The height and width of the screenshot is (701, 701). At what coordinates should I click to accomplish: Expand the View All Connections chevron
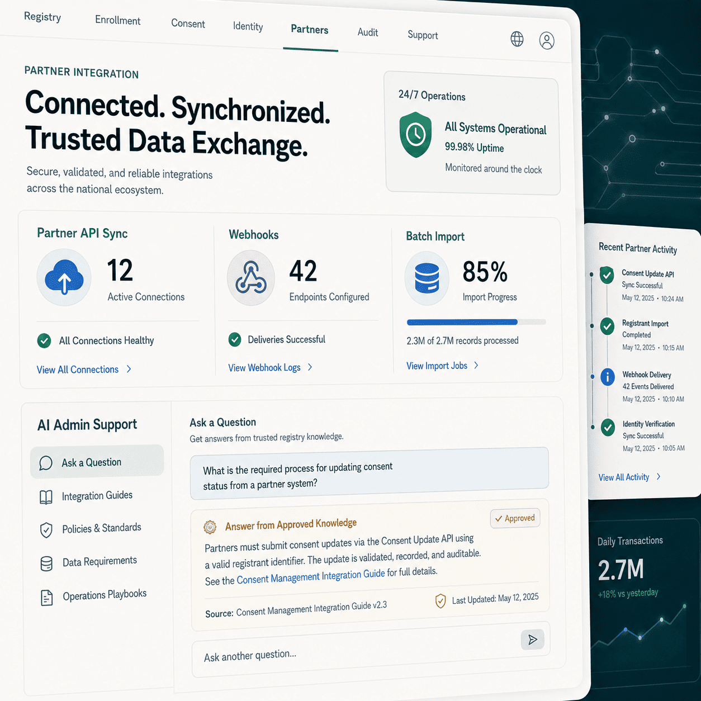click(129, 369)
